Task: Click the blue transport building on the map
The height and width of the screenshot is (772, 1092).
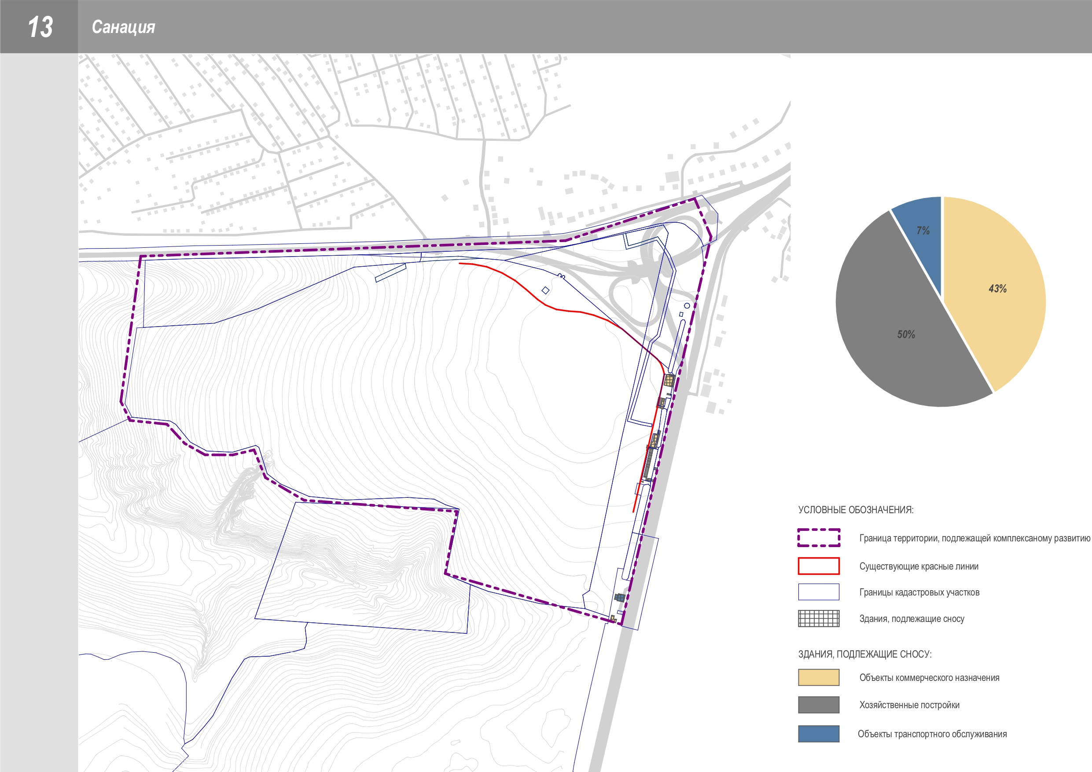Action: pos(620,597)
